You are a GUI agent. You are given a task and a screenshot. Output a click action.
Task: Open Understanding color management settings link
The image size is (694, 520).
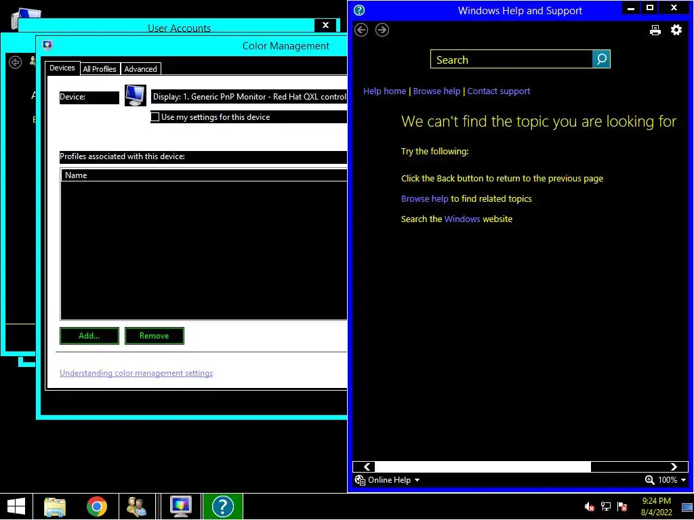tap(136, 373)
